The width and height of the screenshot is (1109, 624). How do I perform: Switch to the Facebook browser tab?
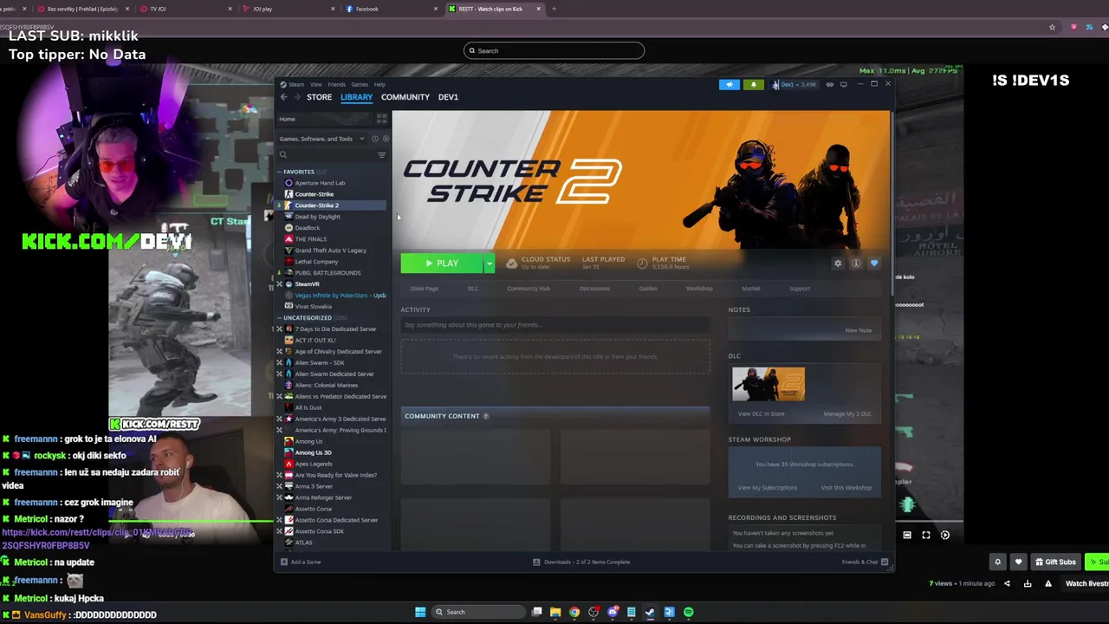pos(390,9)
